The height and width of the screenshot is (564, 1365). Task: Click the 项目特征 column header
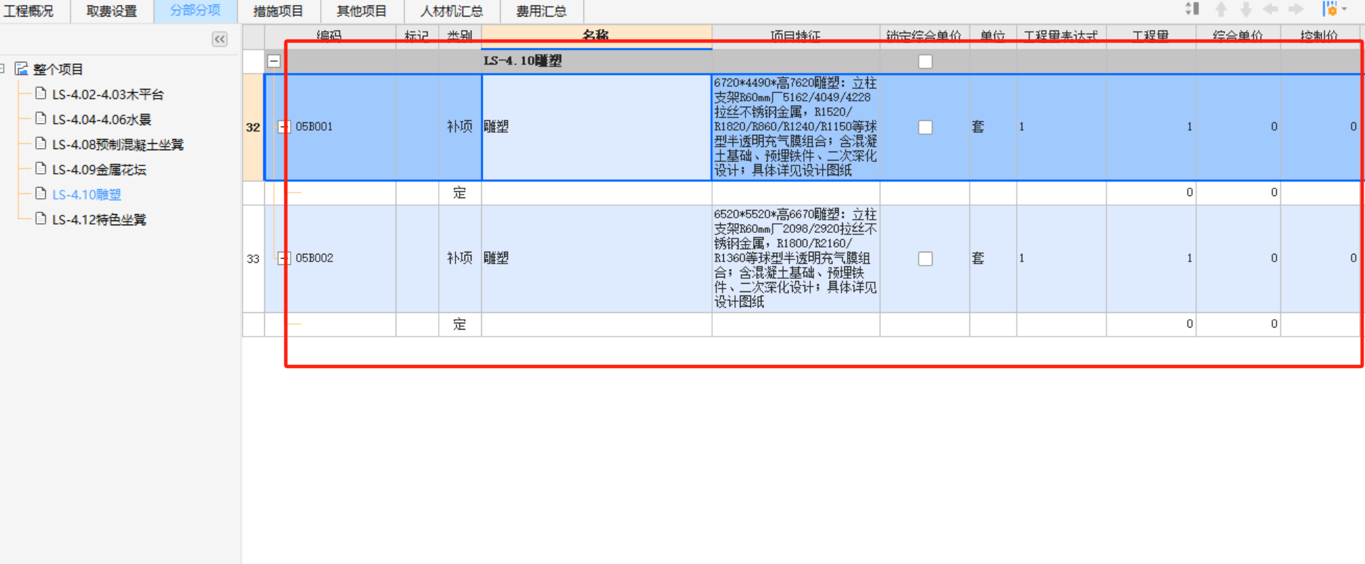(x=795, y=36)
